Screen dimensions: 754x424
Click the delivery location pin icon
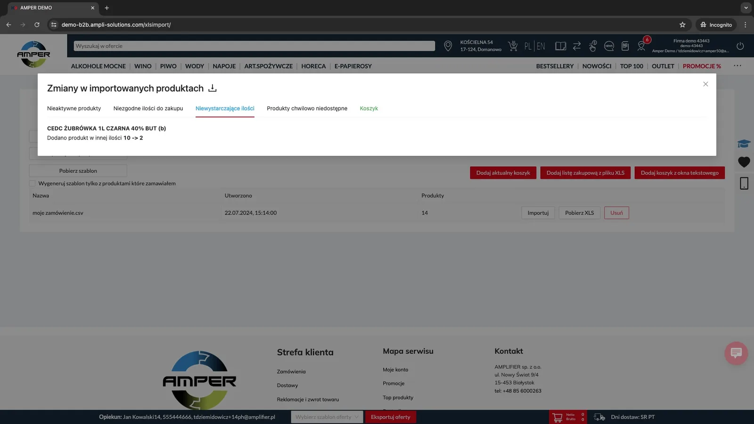tap(448, 46)
